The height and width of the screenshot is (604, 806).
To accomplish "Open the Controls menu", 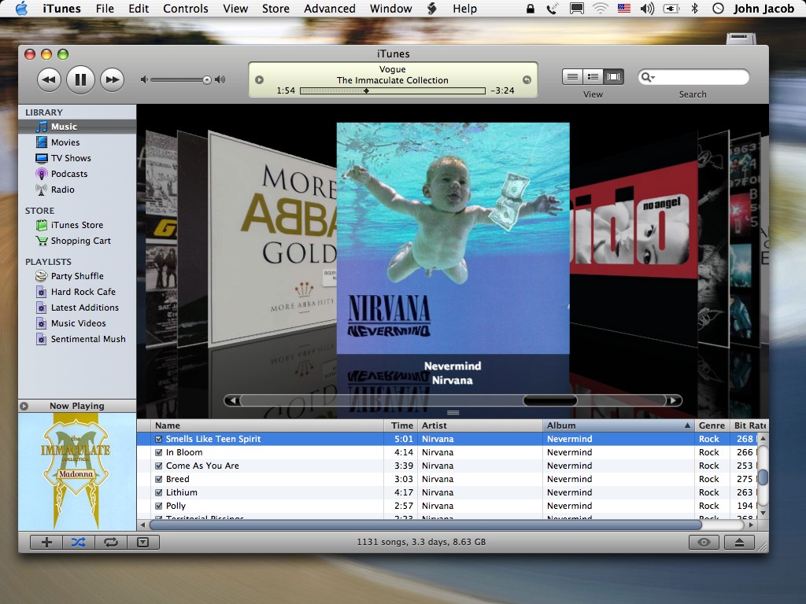I will click(186, 9).
